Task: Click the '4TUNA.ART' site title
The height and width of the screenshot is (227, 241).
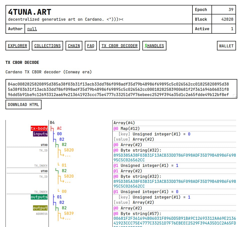Action: 30,12
